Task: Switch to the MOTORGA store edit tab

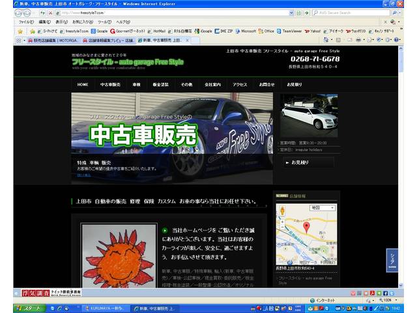Action: pyautogui.click(x=53, y=40)
